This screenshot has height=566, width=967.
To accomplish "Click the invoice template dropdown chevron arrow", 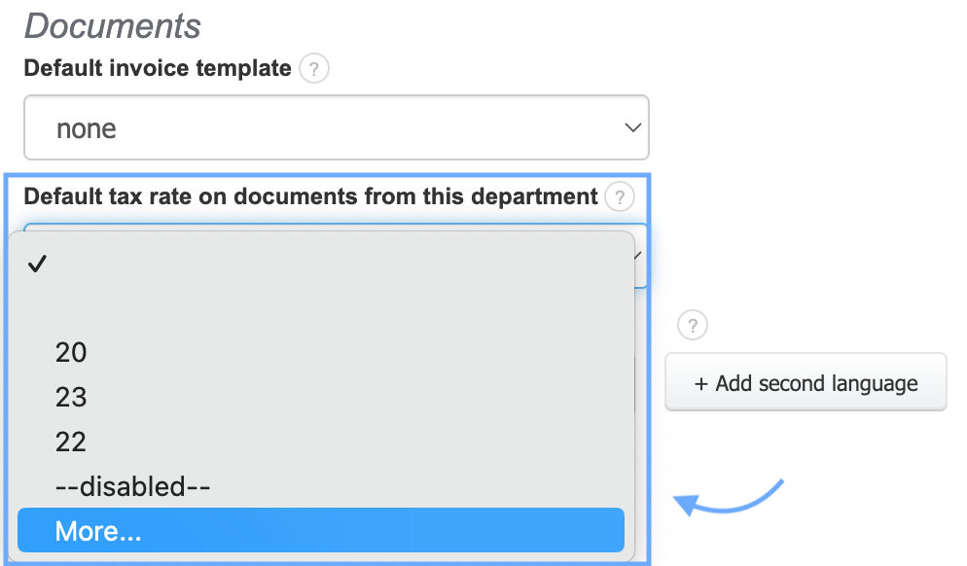I will pyautogui.click(x=631, y=127).
